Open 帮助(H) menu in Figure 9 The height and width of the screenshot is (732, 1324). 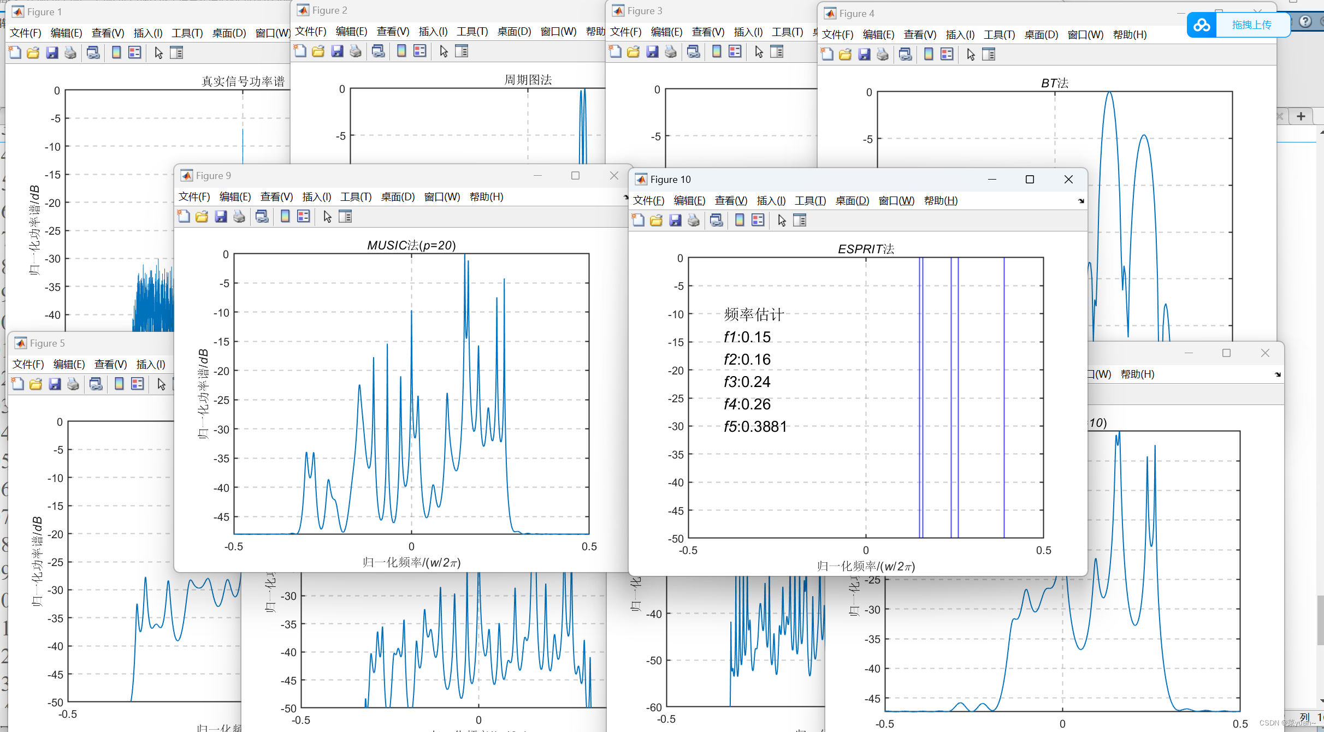(487, 197)
